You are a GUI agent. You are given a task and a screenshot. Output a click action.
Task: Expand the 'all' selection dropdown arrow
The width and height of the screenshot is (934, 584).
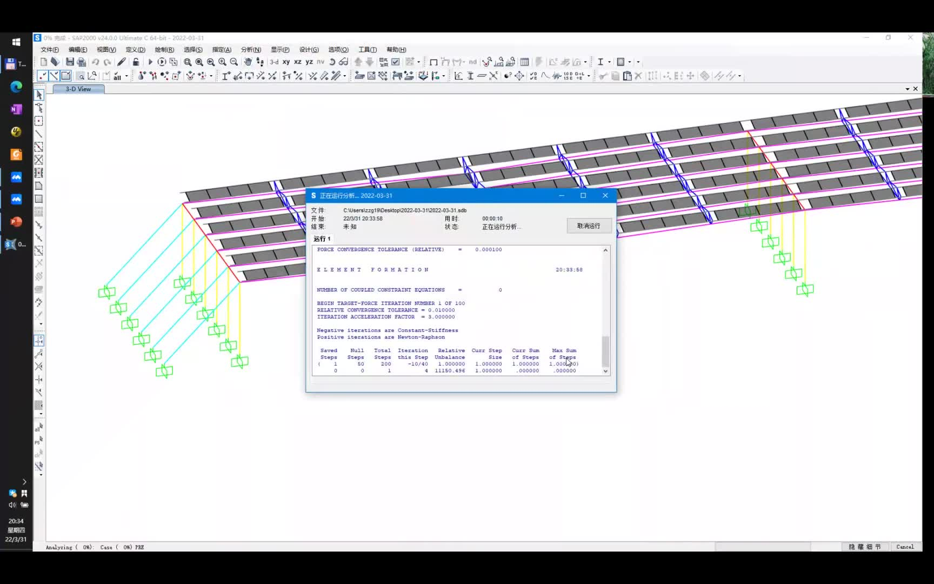tap(126, 76)
